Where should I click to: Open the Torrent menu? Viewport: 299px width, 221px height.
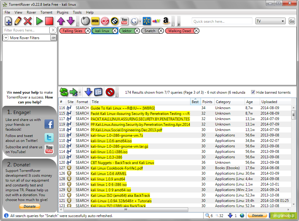click(x=46, y=12)
